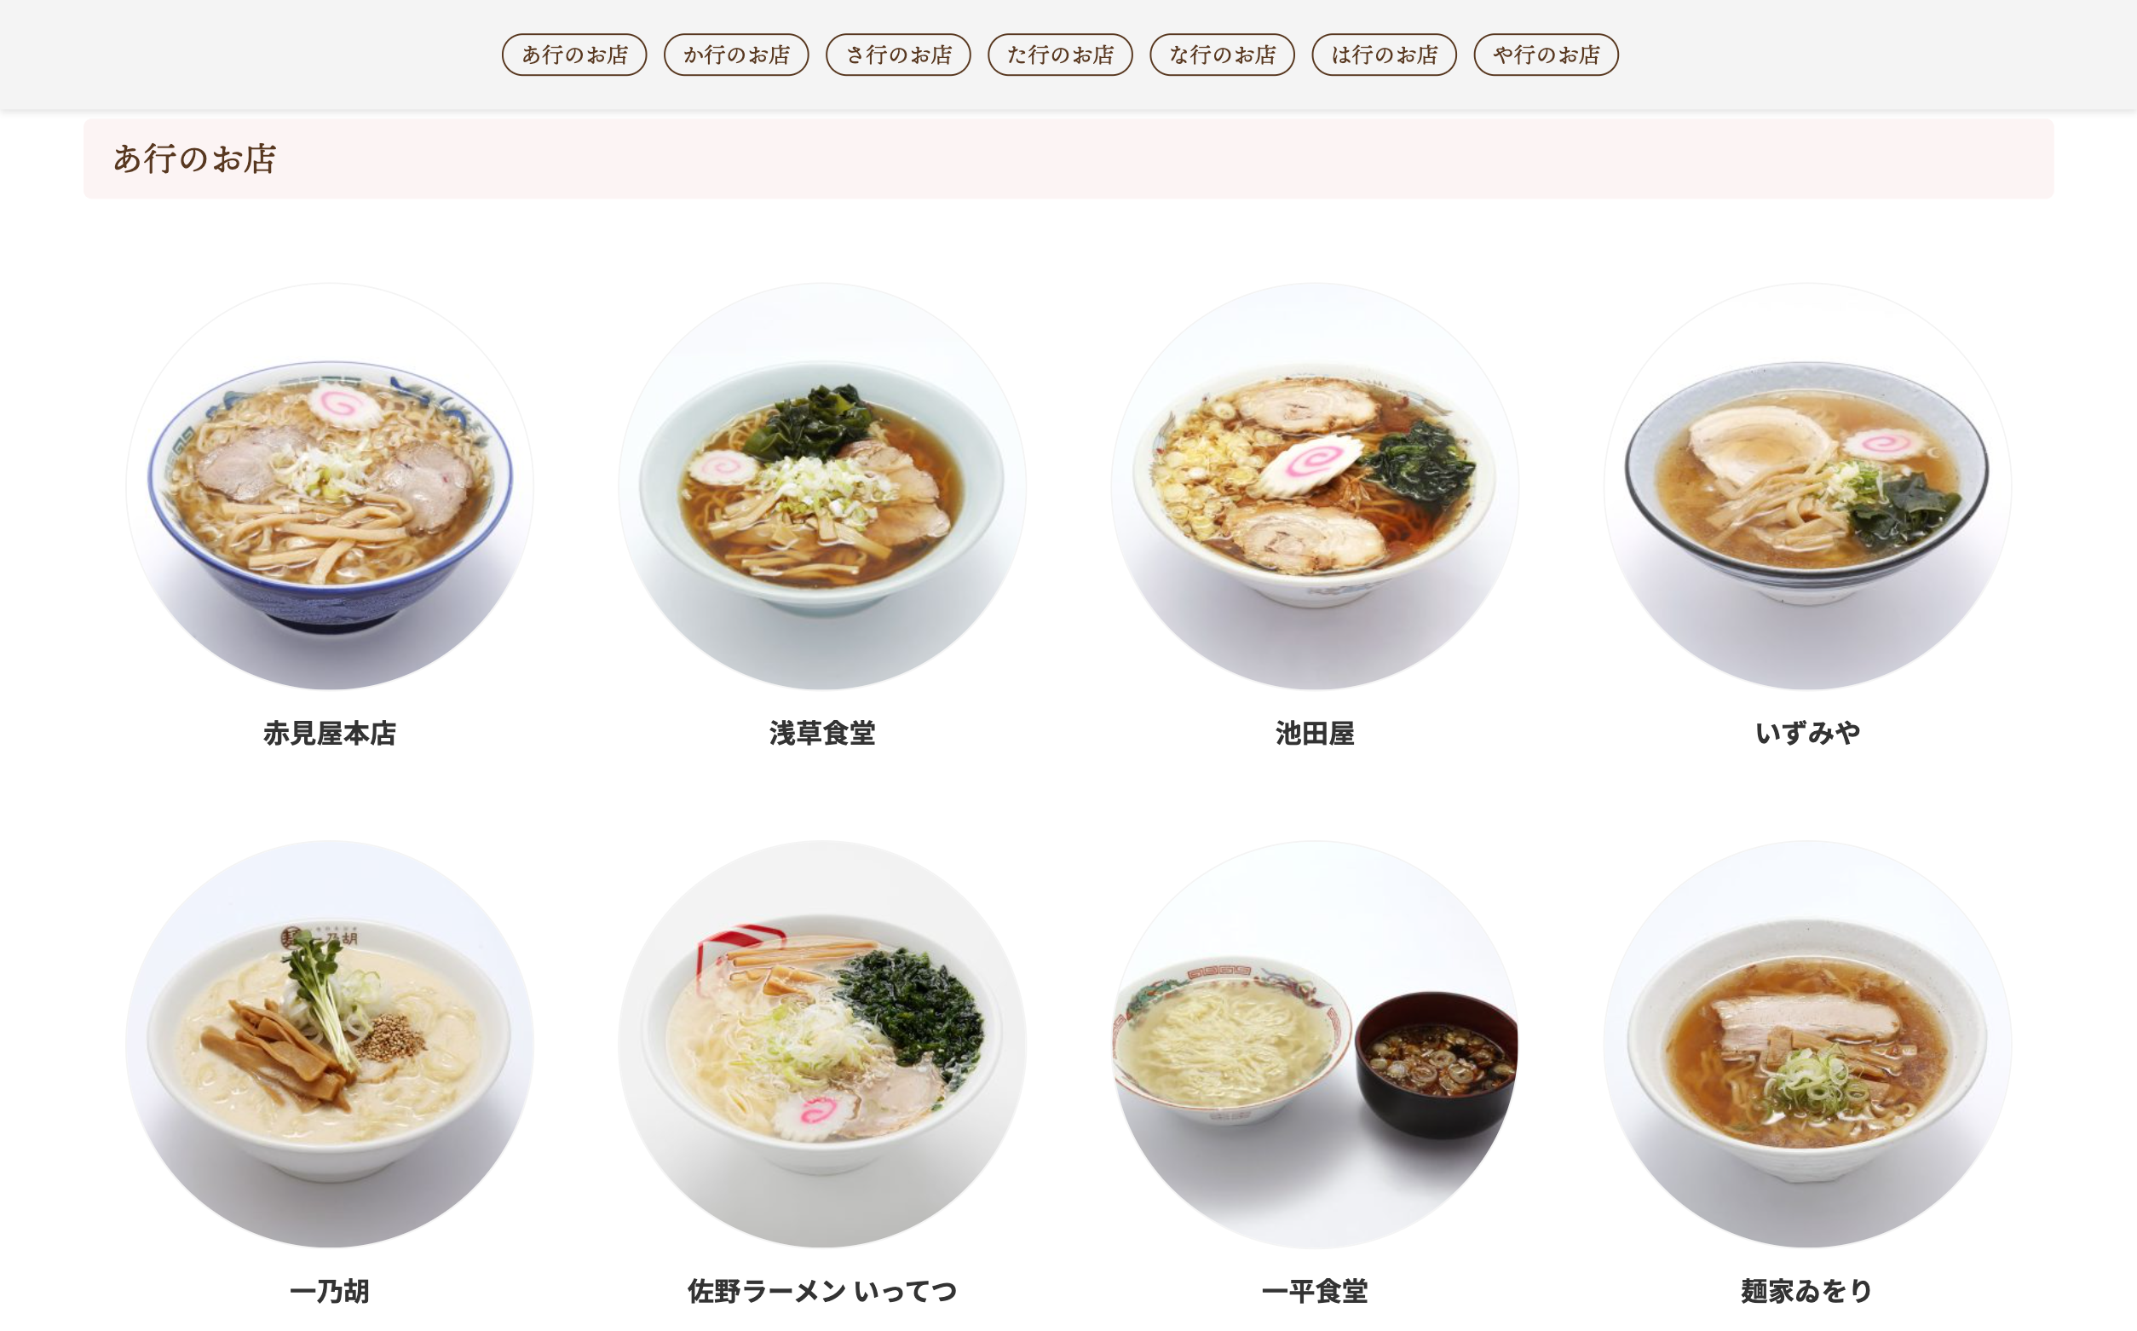The width and height of the screenshot is (2137, 1331).
Task: Open the 赤見屋本店 shop name link
Action: 329,734
